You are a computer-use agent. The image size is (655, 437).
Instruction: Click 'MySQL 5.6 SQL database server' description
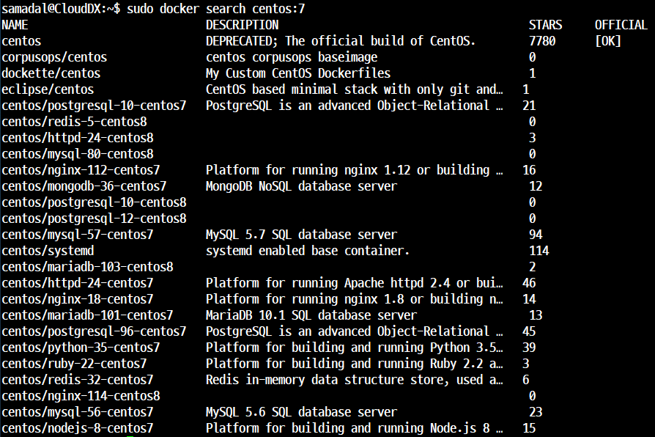pos(302,412)
